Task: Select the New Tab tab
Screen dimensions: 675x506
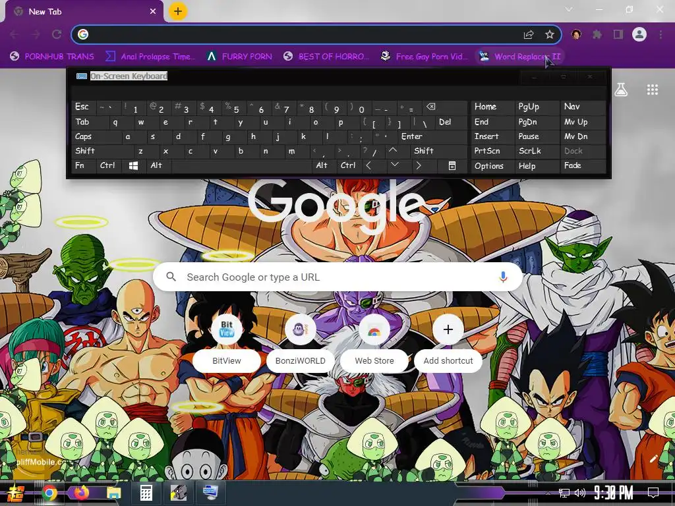Action: coord(84,12)
